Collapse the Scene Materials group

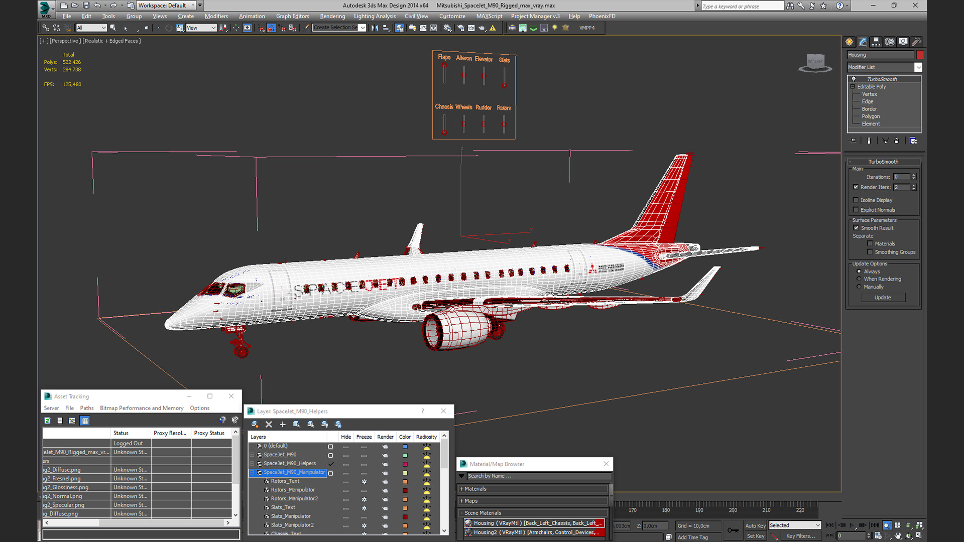[x=461, y=513]
